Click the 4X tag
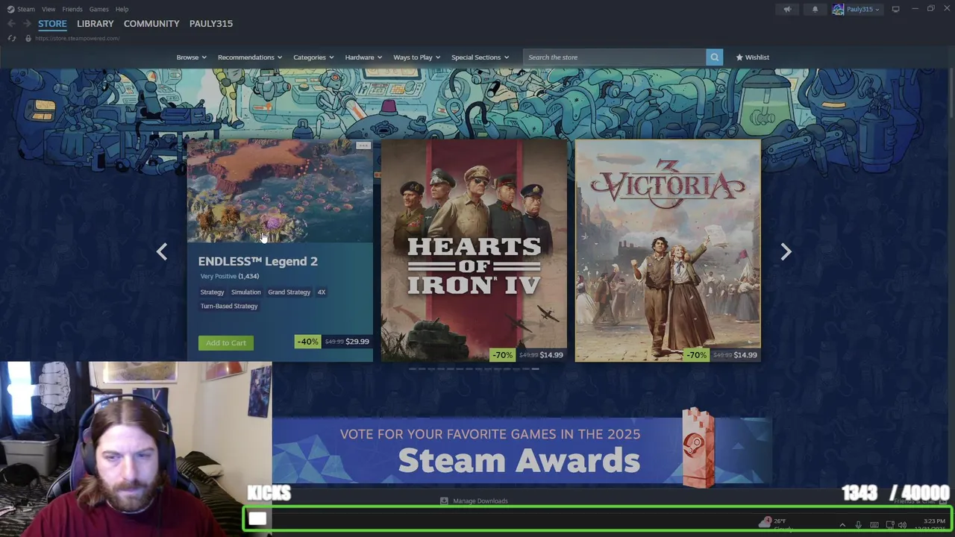The image size is (955, 537). point(322,292)
